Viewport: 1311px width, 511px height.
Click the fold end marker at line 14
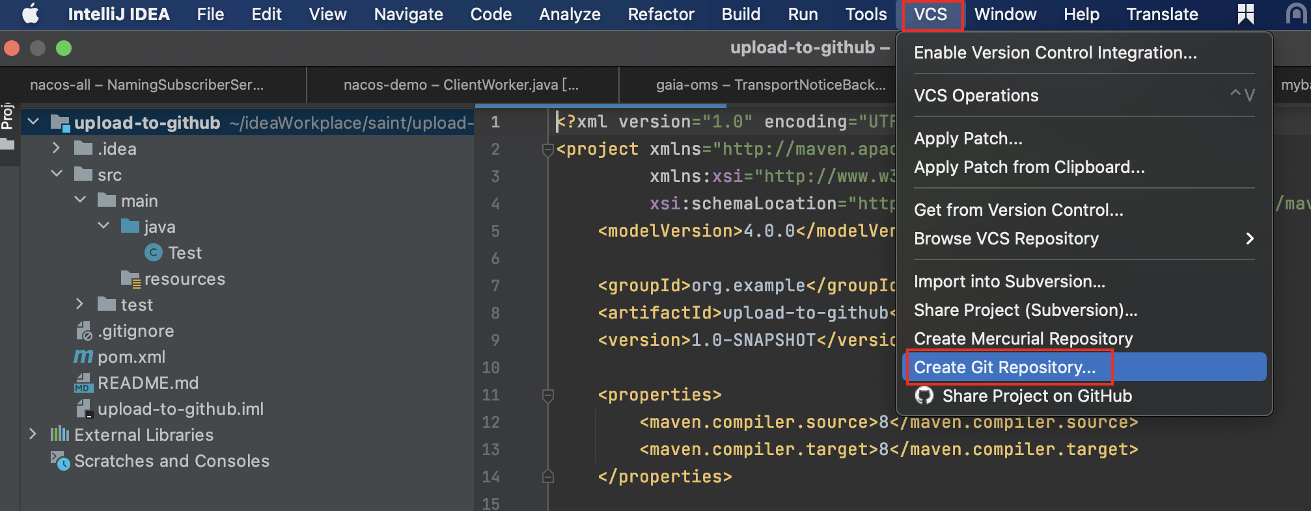pos(547,477)
